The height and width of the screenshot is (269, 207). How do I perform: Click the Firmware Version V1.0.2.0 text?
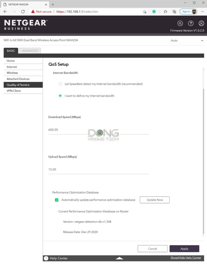tap(187, 30)
